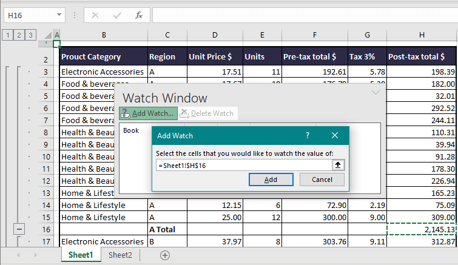Click the cell with unit price 37.97
Image resolution: width=458 pixels, height=265 pixels.
(215, 241)
